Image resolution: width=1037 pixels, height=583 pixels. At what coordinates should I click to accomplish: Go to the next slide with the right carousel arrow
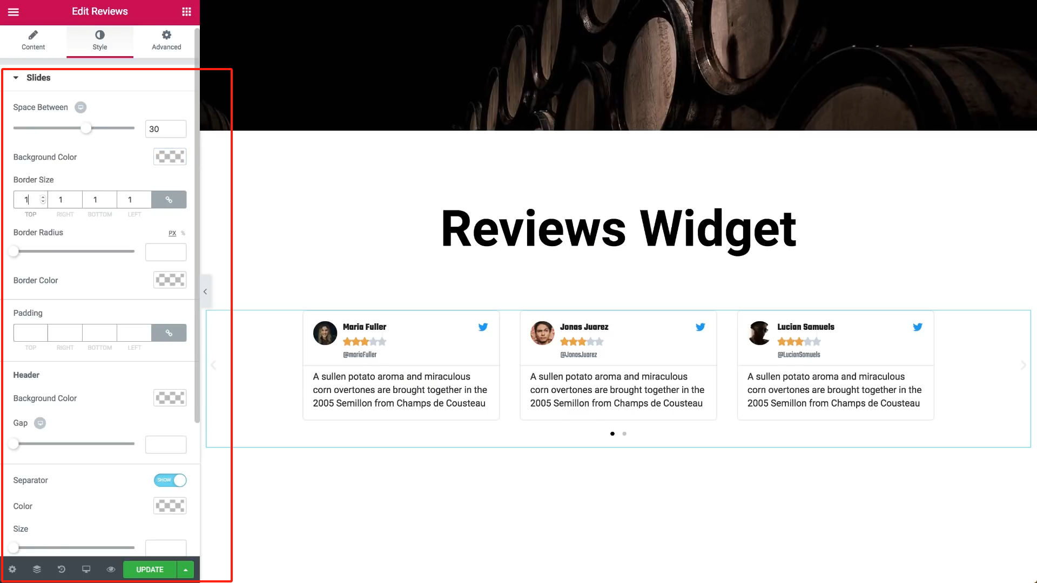pyautogui.click(x=1023, y=365)
